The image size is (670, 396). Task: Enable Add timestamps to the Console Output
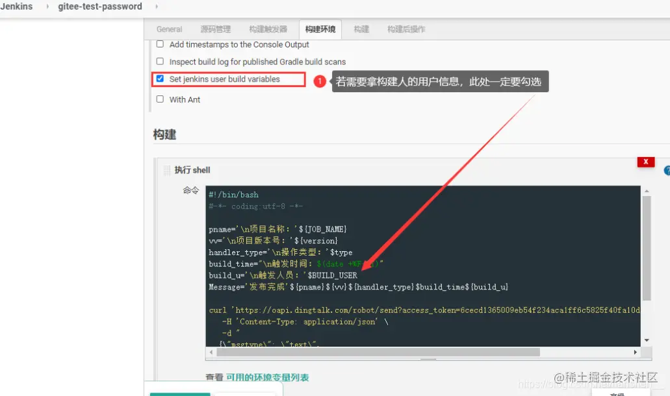click(160, 44)
